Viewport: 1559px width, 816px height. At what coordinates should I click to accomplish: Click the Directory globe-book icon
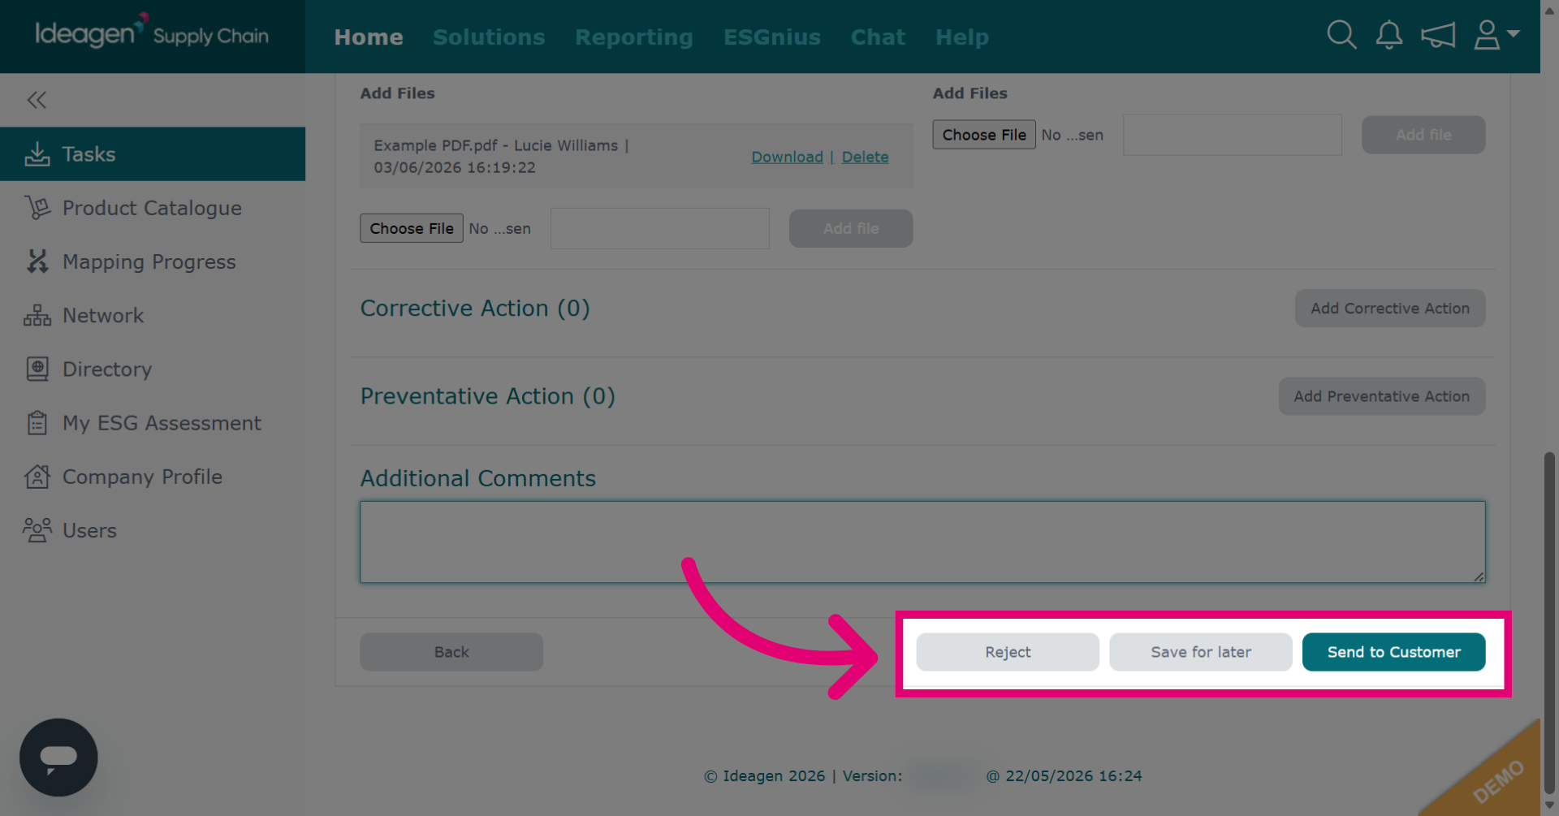(37, 369)
